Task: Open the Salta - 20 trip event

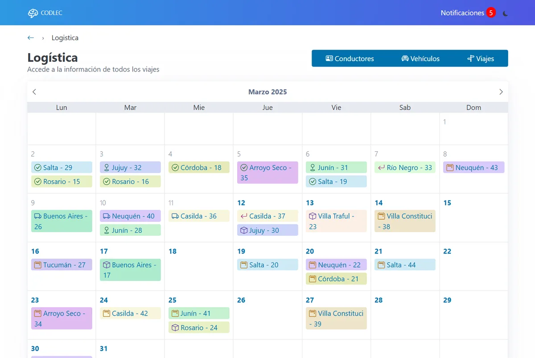Action: pyautogui.click(x=267, y=265)
